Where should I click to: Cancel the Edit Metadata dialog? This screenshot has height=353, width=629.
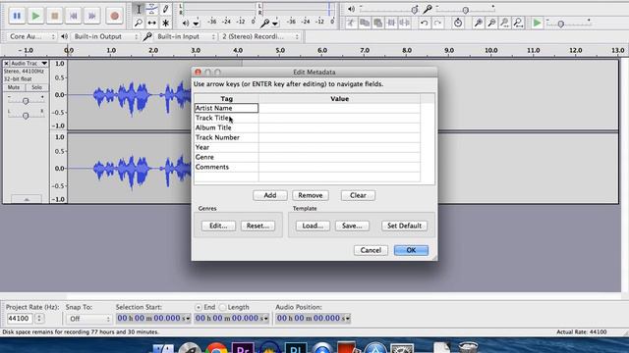pos(371,250)
